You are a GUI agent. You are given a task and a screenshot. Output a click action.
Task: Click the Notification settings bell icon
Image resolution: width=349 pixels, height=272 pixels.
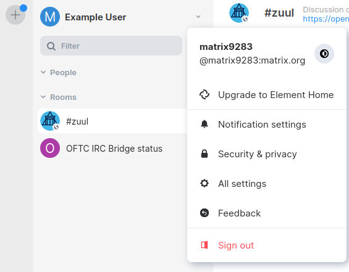pyautogui.click(x=204, y=124)
